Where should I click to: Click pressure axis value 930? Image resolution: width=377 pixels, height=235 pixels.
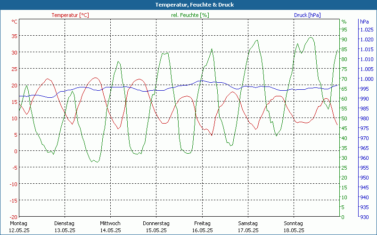click(364, 217)
